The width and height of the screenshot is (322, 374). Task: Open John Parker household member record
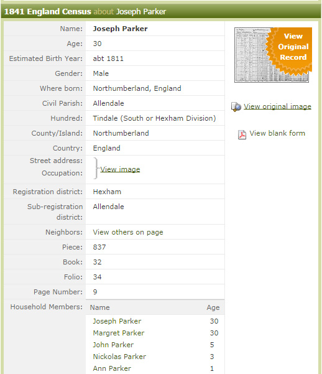click(x=113, y=345)
